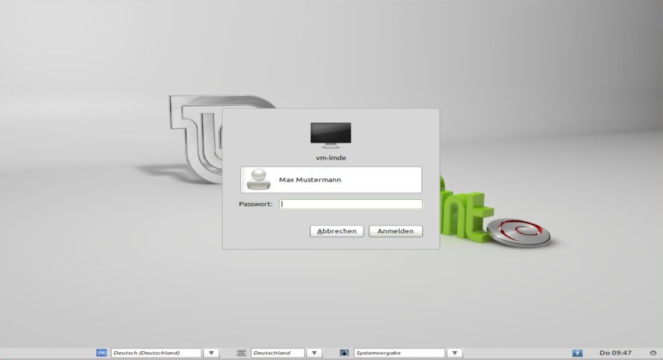Click the Anmelden button
This screenshot has height=360, width=663.
pos(396,231)
